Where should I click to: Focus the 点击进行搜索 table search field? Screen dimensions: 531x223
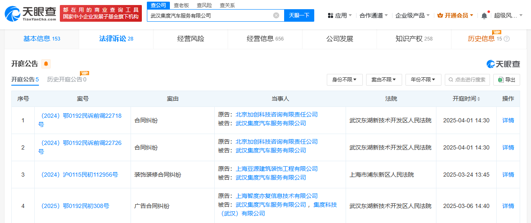point(467,79)
